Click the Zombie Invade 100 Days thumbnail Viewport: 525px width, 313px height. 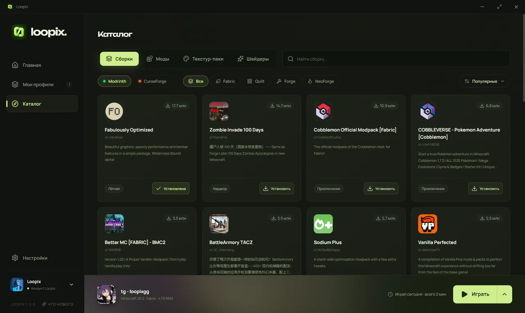tap(219, 111)
